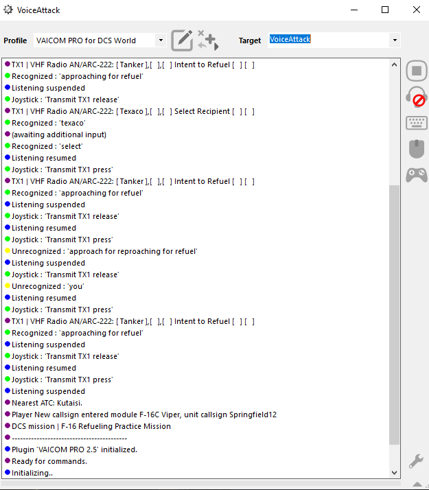Viewport: 429px width, 490px height.
Task: Minimize the VoiceAttack window
Action: 354,10
